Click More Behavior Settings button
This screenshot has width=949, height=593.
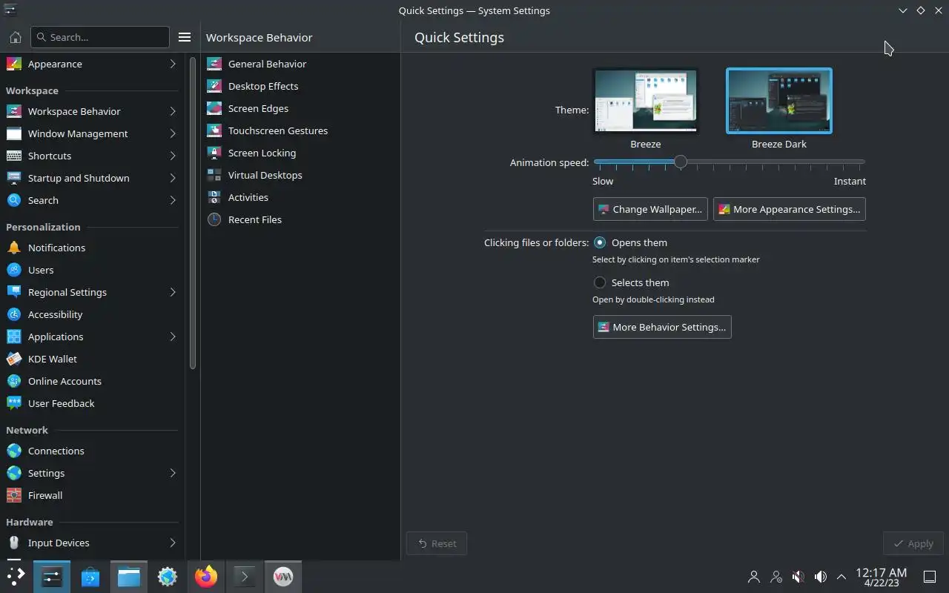tap(662, 327)
